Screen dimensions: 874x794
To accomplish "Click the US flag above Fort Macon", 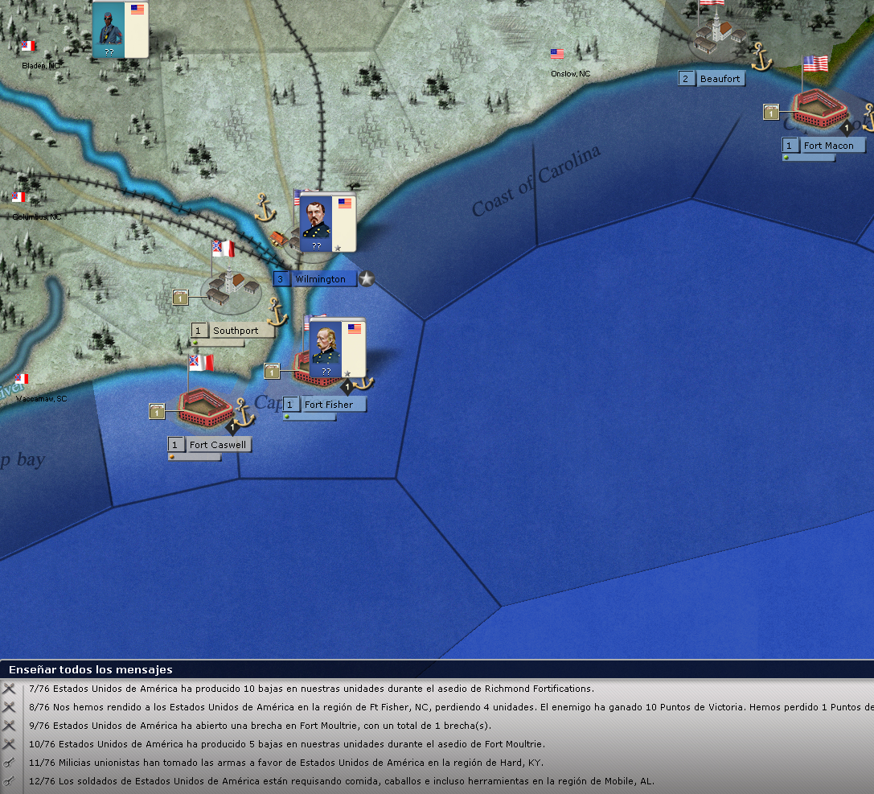I will pos(815,64).
